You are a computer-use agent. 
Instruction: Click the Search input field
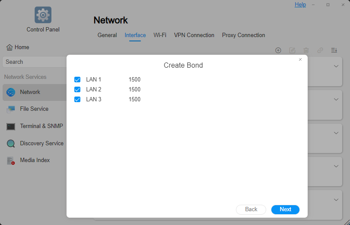click(35, 62)
